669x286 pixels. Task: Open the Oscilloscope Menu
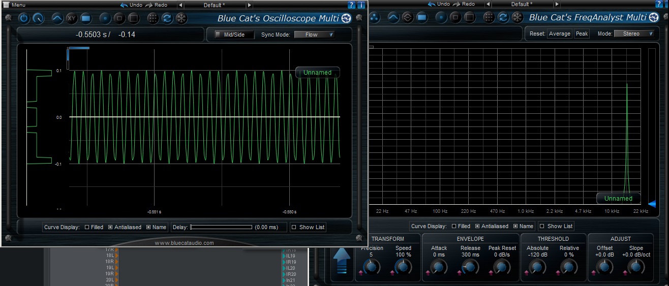click(14, 5)
